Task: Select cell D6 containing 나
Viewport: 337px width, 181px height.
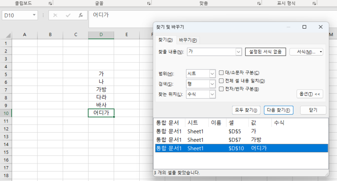Action: [101, 82]
